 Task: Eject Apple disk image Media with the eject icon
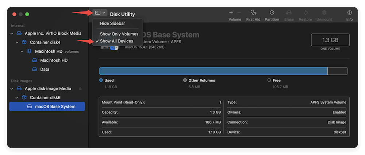tap(80, 89)
